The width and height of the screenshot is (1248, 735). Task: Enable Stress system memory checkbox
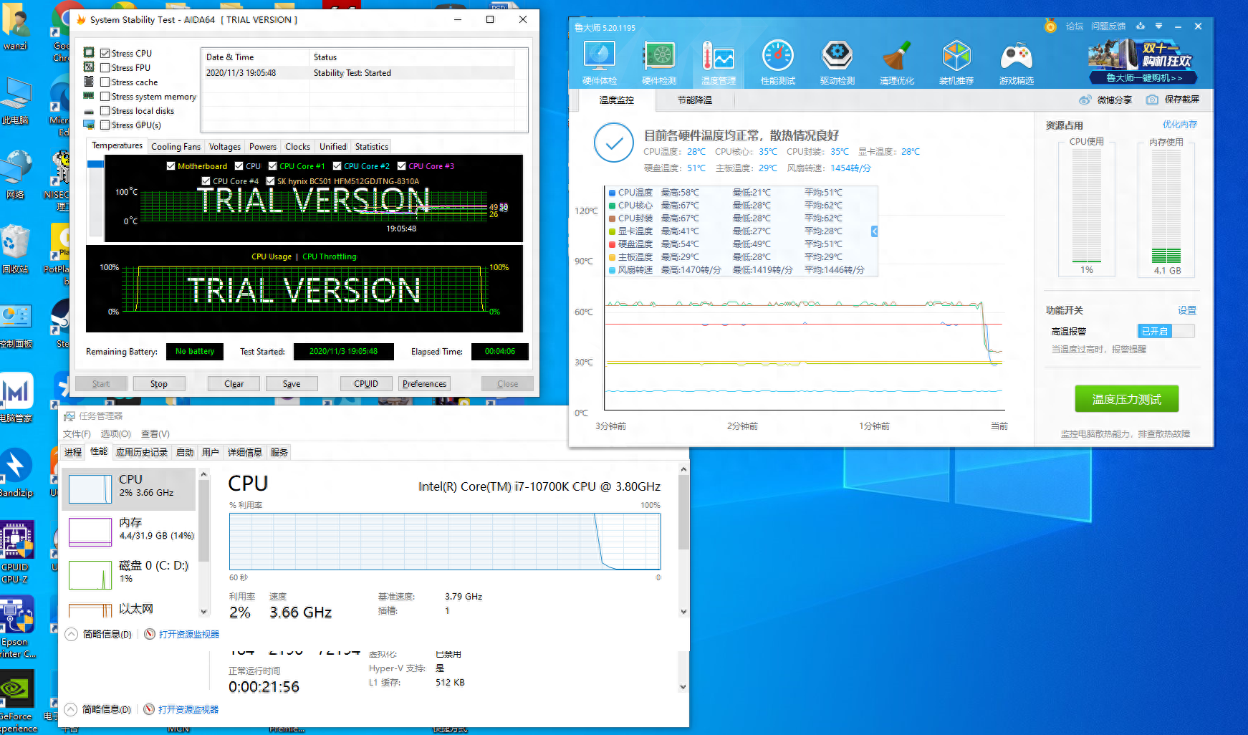[105, 96]
